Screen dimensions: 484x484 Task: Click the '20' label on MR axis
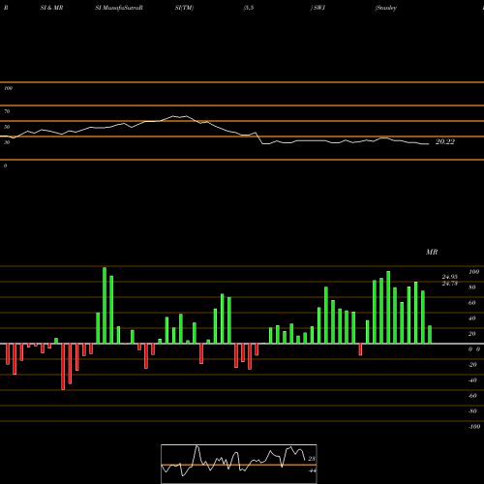pyautogui.click(x=471, y=334)
